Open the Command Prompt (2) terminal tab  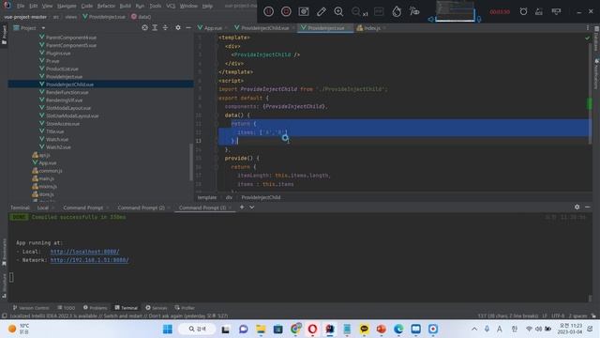pos(141,207)
